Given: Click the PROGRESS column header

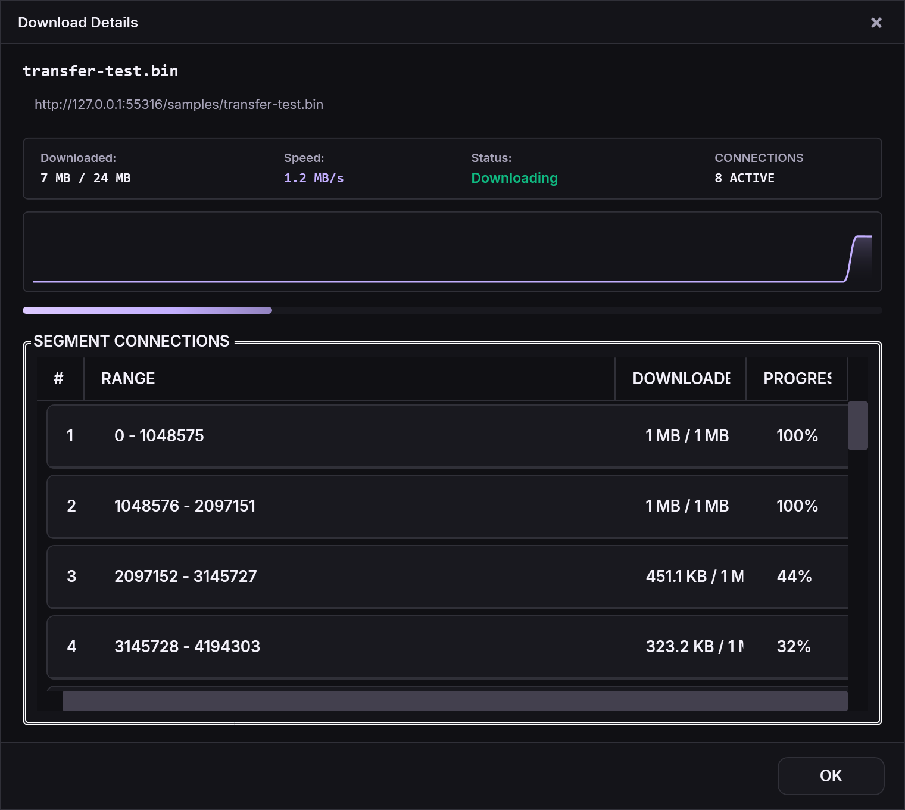Looking at the screenshot, I should 797,379.
